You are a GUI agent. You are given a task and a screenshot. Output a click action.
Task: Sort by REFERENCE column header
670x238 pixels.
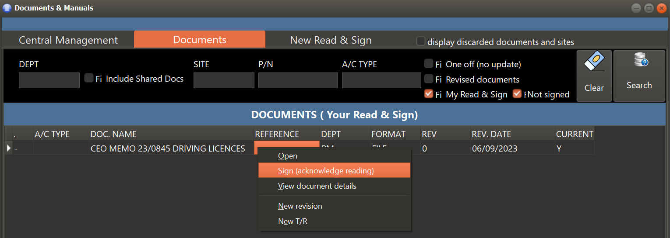(287, 134)
